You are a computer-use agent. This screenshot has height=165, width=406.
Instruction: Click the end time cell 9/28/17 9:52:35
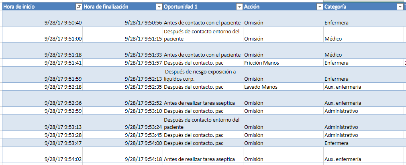[143, 87]
